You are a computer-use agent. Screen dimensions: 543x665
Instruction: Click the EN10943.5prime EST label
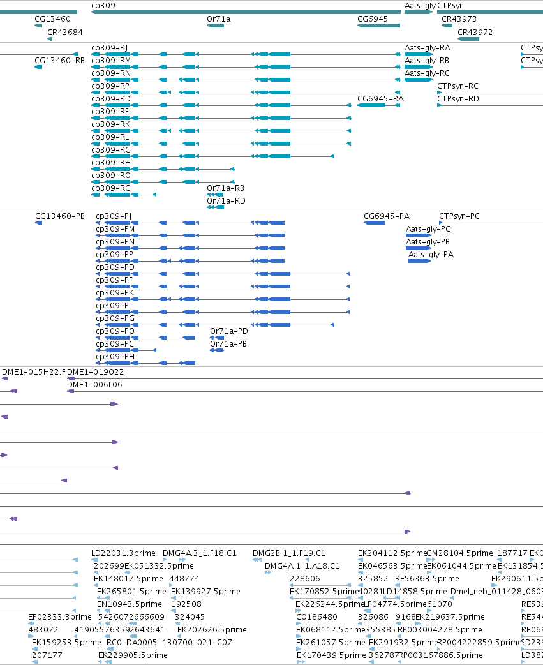130,604
